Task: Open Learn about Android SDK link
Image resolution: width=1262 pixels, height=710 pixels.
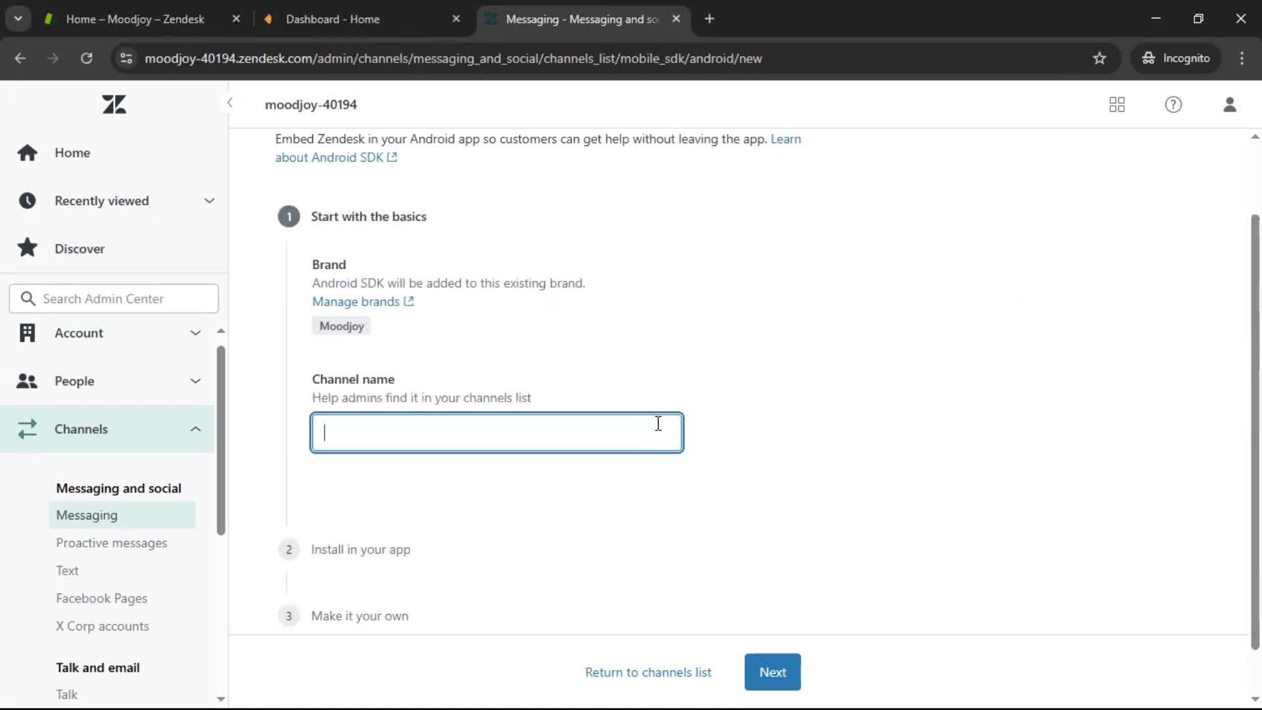Action: [336, 157]
